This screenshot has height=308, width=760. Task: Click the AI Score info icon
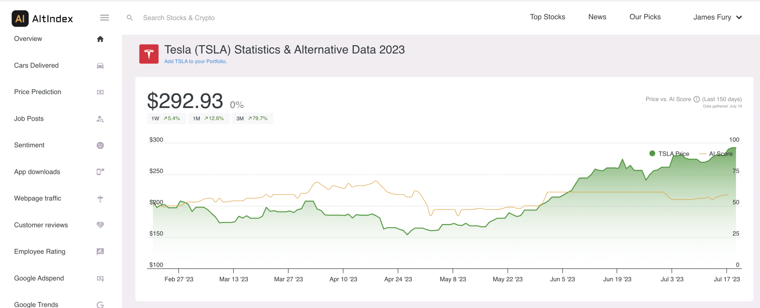pos(696,99)
